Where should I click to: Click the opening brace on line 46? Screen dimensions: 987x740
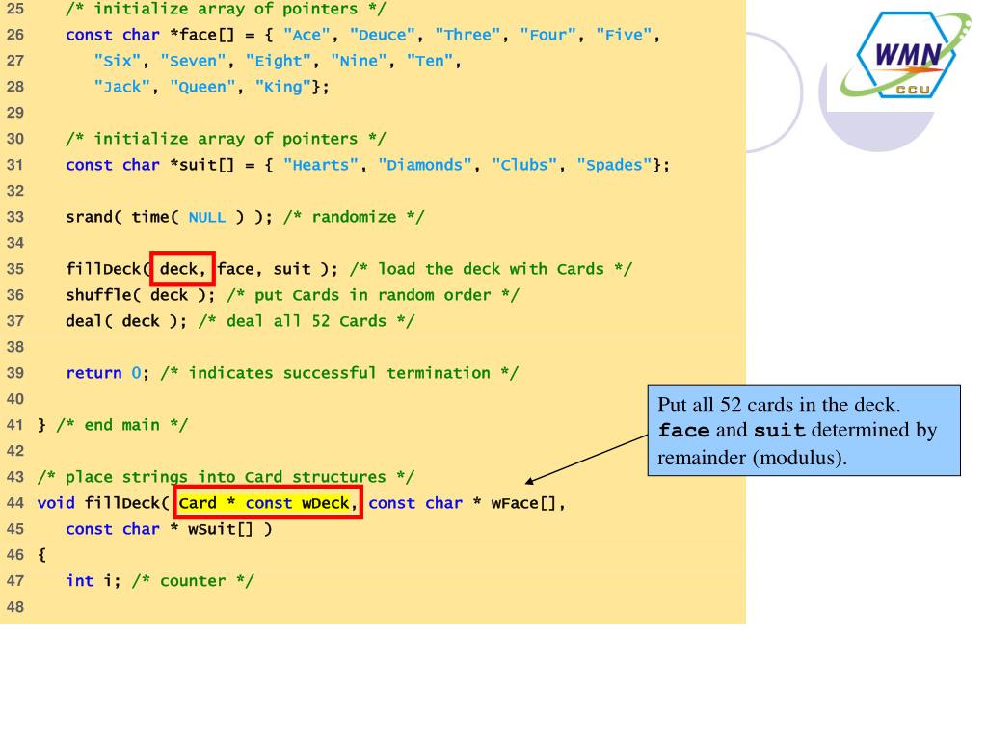[41, 555]
